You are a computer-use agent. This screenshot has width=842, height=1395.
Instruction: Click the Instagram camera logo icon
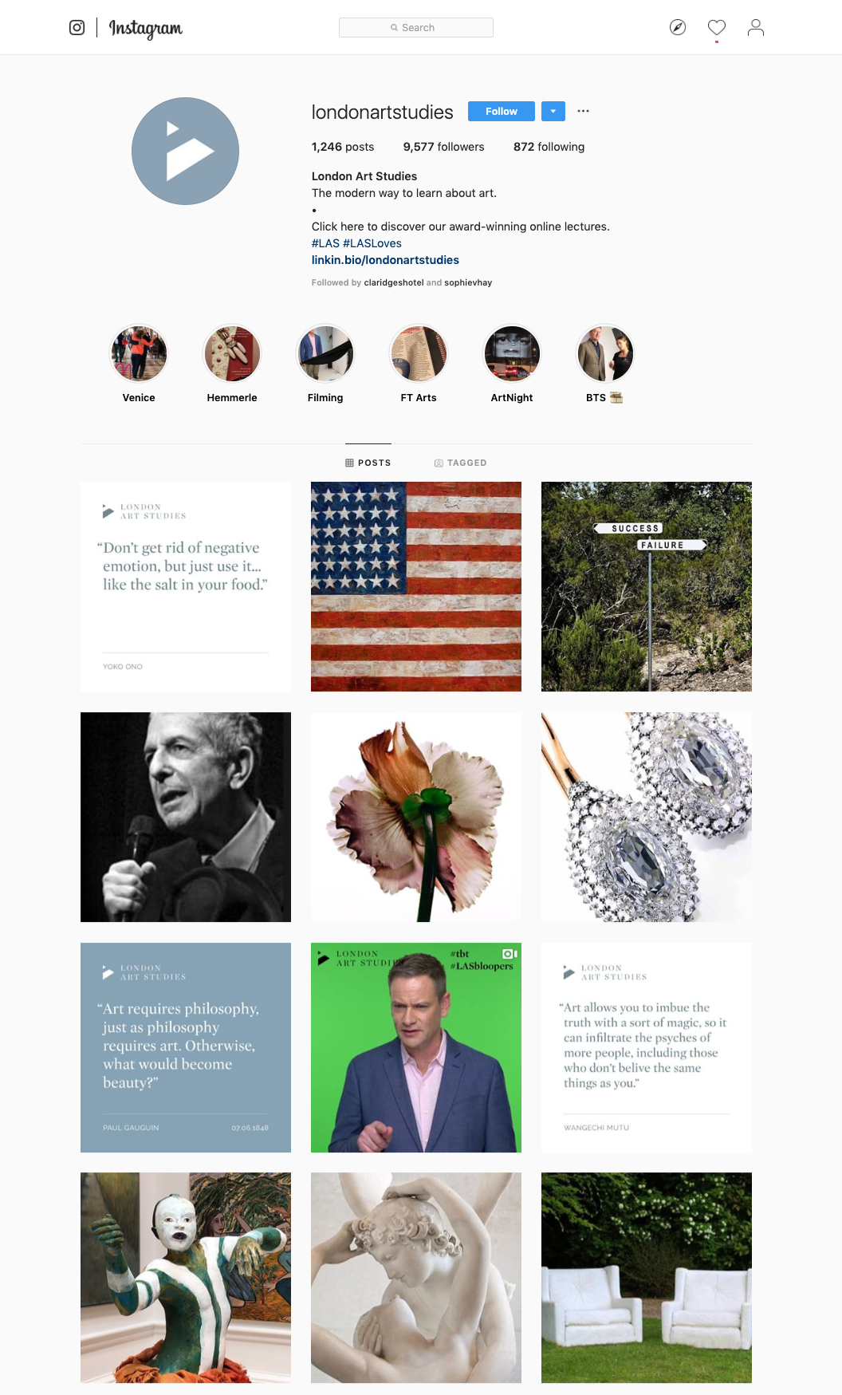[x=77, y=28]
